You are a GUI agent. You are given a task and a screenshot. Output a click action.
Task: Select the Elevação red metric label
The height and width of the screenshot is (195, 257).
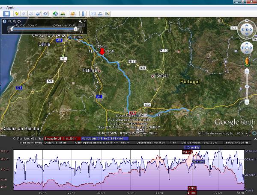click(x=62, y=139)
